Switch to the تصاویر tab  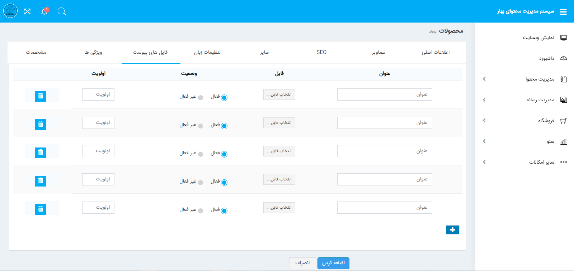[378, 52]
